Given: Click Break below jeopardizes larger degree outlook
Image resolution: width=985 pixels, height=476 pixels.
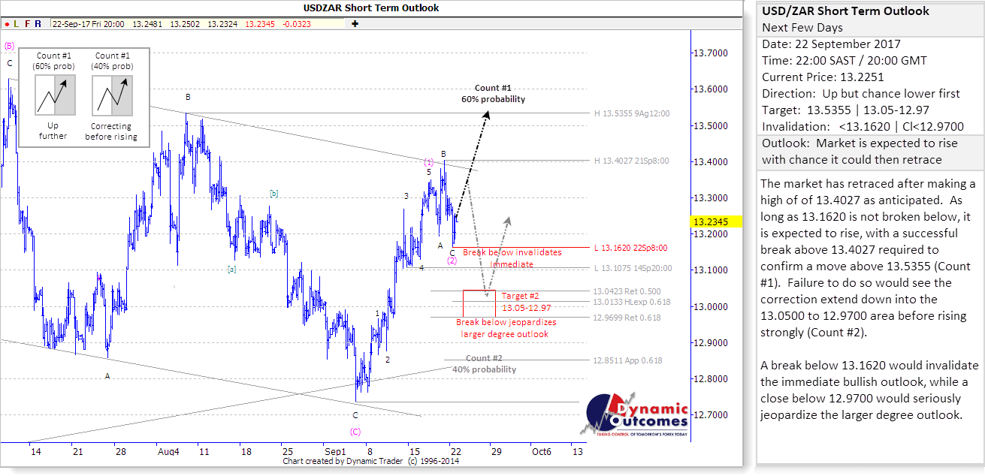Looking at the screenshot, I should pyautogui.click(x=507, y=328).
